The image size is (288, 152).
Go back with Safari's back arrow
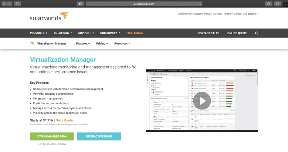coord(4,4)
